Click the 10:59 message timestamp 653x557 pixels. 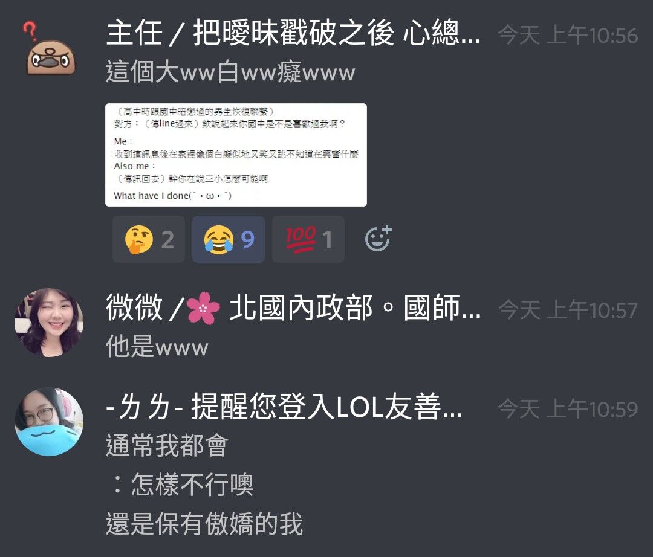(568, 409)
